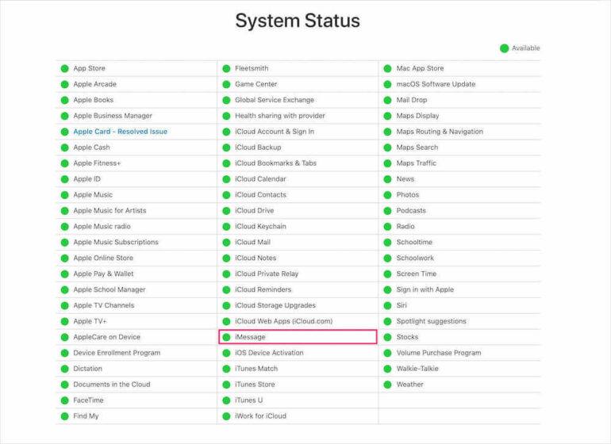
Task: Click the status indicator beside FaceTime
Action: [65, 400]
